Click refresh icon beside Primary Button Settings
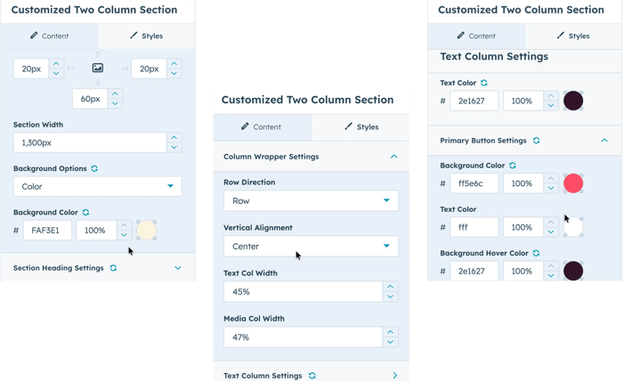Image resolution: width=623 pixels, height=382 pixels. [536, 141]
